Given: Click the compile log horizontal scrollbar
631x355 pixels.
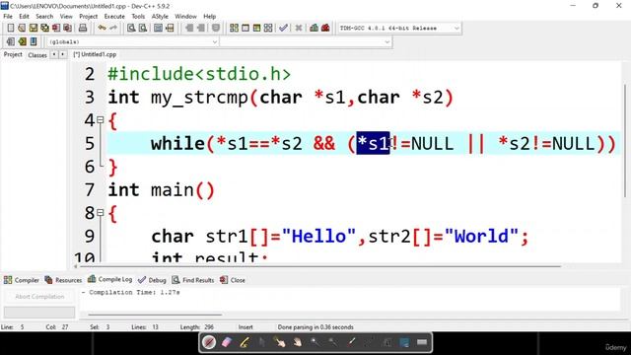Looking at the screenshot, I should [155, 315].
